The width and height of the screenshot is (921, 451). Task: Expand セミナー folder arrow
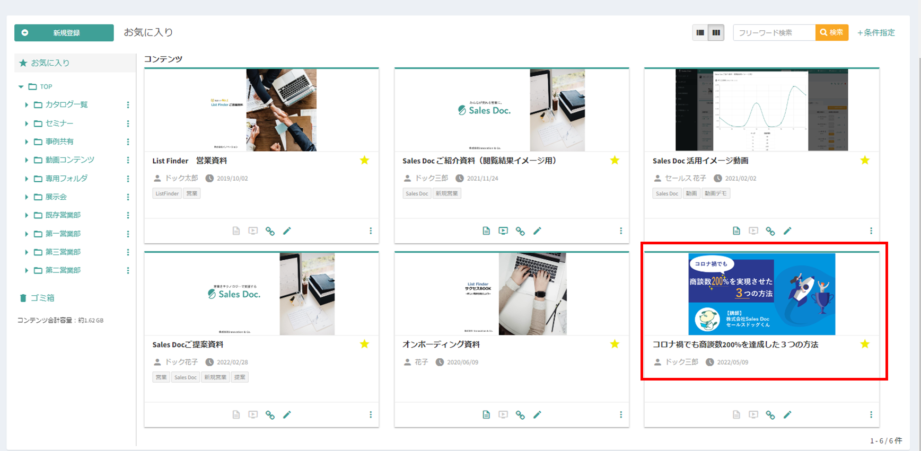(x=27, y=123)
